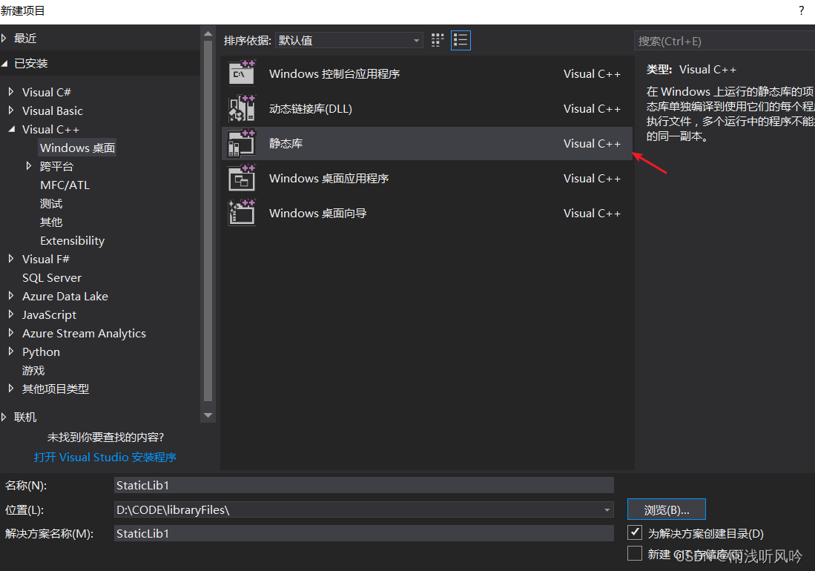The image size is (815, 571).
Task: Click the 名称 field containing StaticLib1
Action: click(364, 485)
